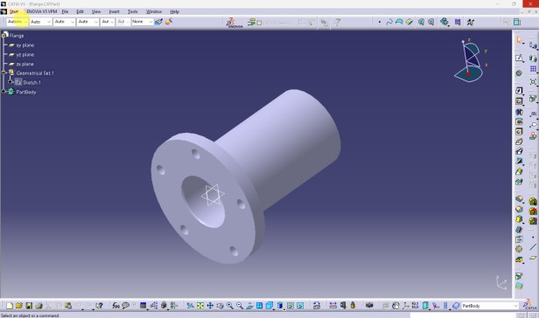Open the fill color Auto dropdown
The height and width of the screenshot is (318, 539).
coord(17,22)
